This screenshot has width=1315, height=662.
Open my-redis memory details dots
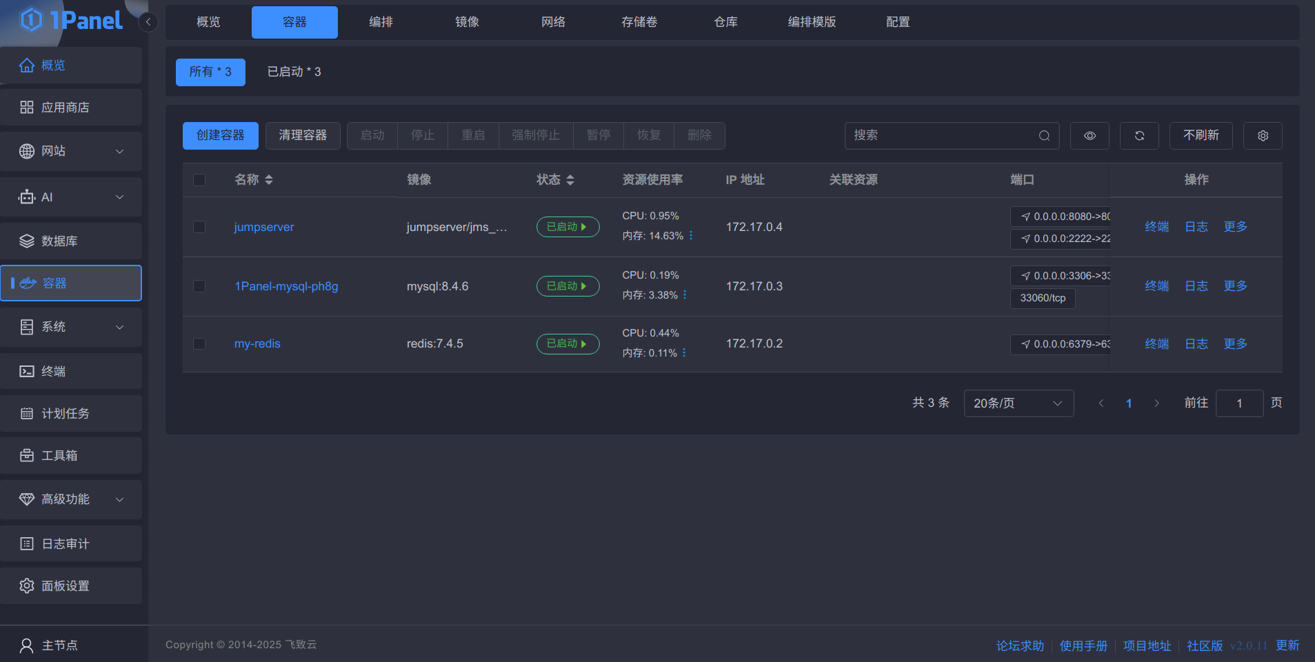coord(684,353)
